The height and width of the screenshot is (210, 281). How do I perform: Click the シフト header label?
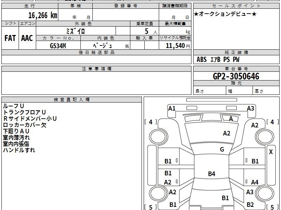tap(10, 23)
